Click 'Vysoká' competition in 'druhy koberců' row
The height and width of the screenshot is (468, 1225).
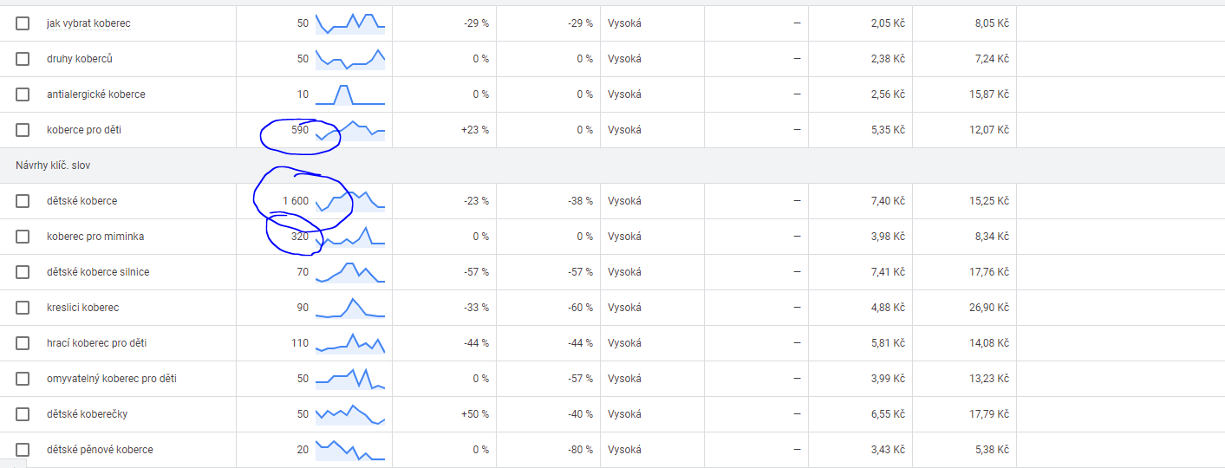click(x=624, y=59)
